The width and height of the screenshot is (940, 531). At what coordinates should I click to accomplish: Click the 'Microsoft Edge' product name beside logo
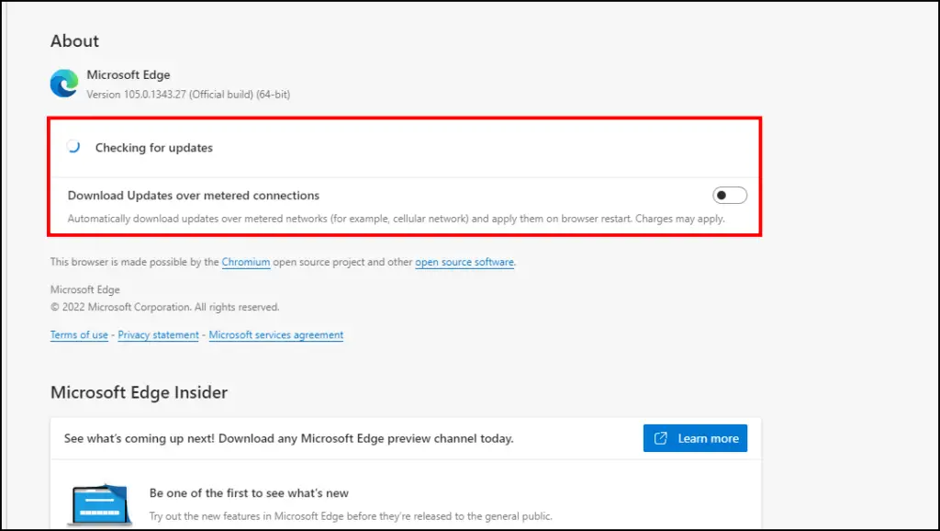click(129, 75)
